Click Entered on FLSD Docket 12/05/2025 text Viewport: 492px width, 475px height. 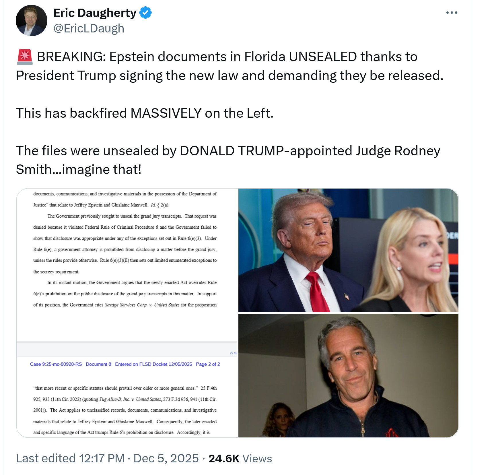153,364
